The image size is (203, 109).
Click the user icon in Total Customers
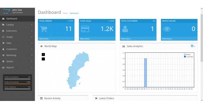(x=125, y=29)
